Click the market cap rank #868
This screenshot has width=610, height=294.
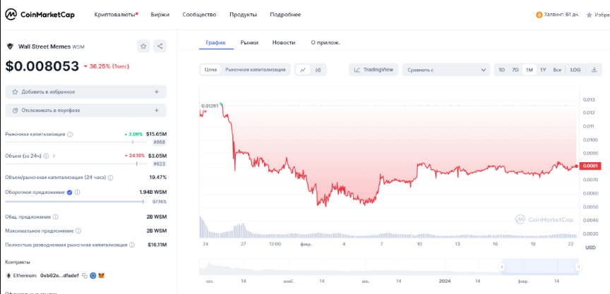(x=160, y=142)
